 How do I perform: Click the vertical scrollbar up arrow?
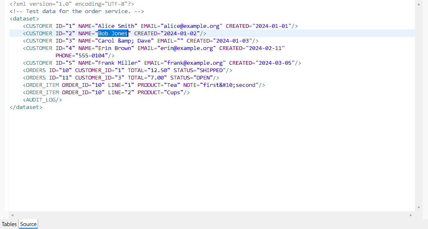click(419, 4)
